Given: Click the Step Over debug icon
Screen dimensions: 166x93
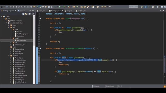Looking at the screenshot, I should (25, 7).
